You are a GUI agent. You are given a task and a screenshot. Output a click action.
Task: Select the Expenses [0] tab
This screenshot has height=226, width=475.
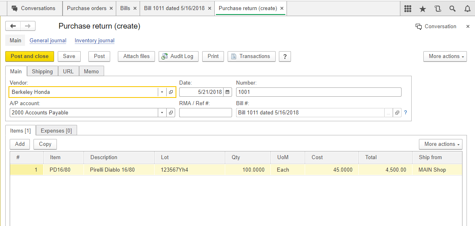pos(56,131)
